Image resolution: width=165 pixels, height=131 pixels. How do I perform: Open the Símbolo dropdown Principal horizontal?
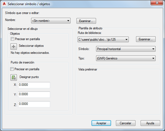pyautogui.click(x=126, y=49)
